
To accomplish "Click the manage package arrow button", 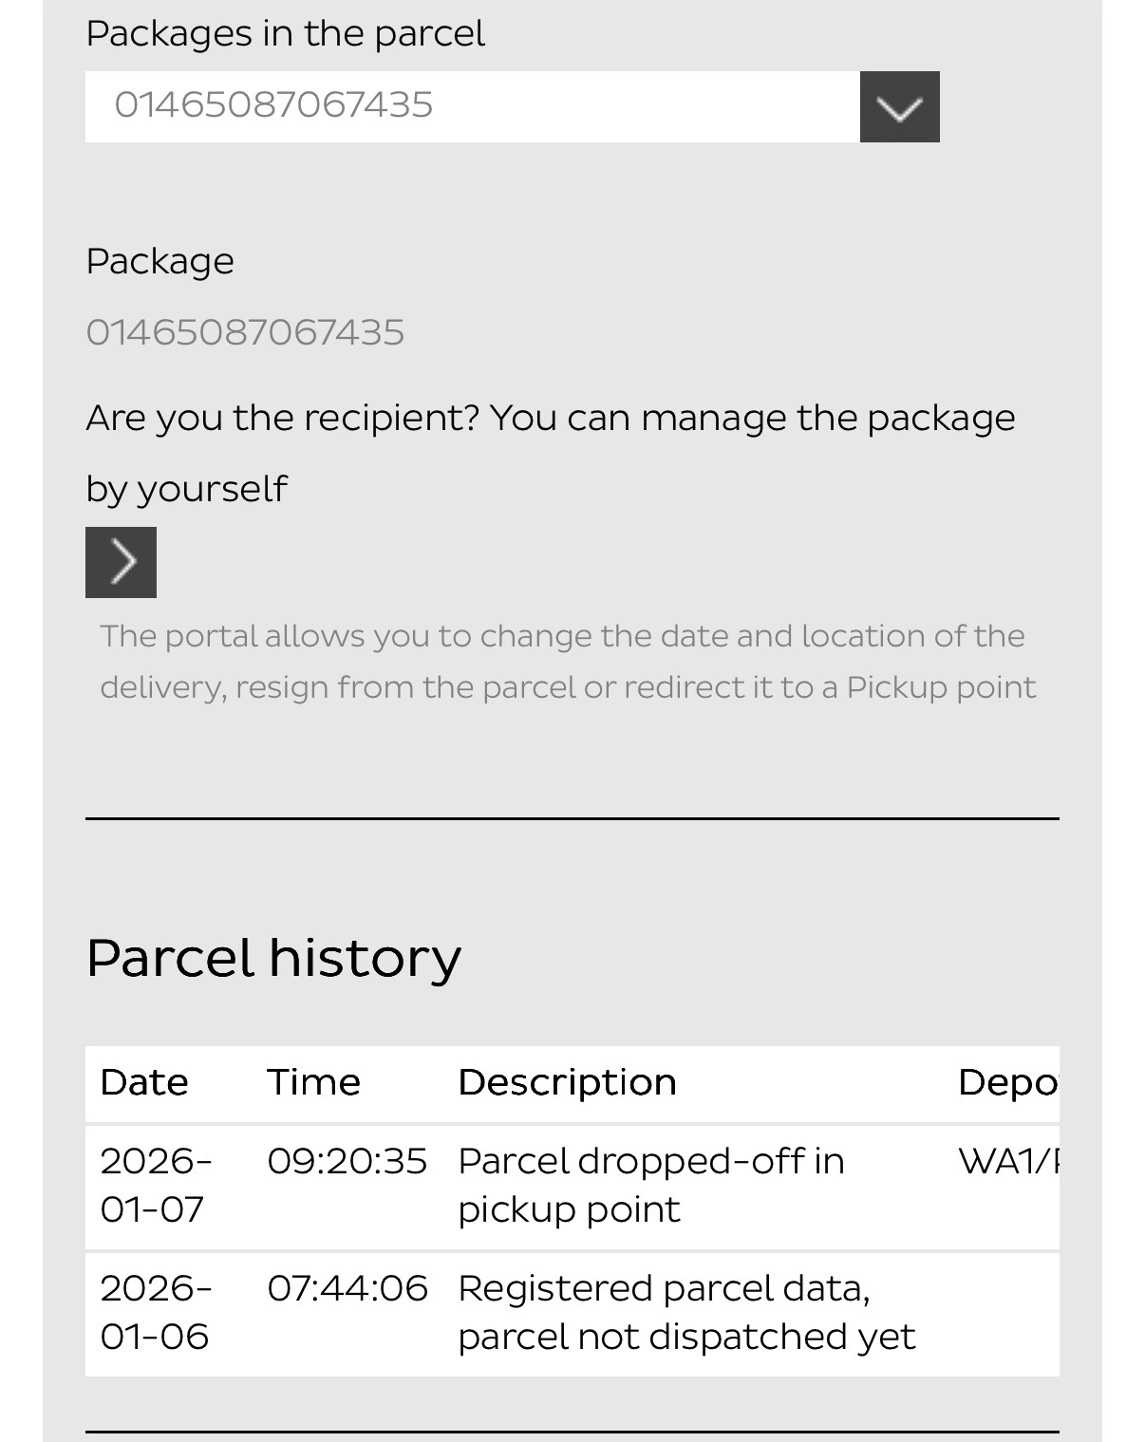I will click(121, 562).
